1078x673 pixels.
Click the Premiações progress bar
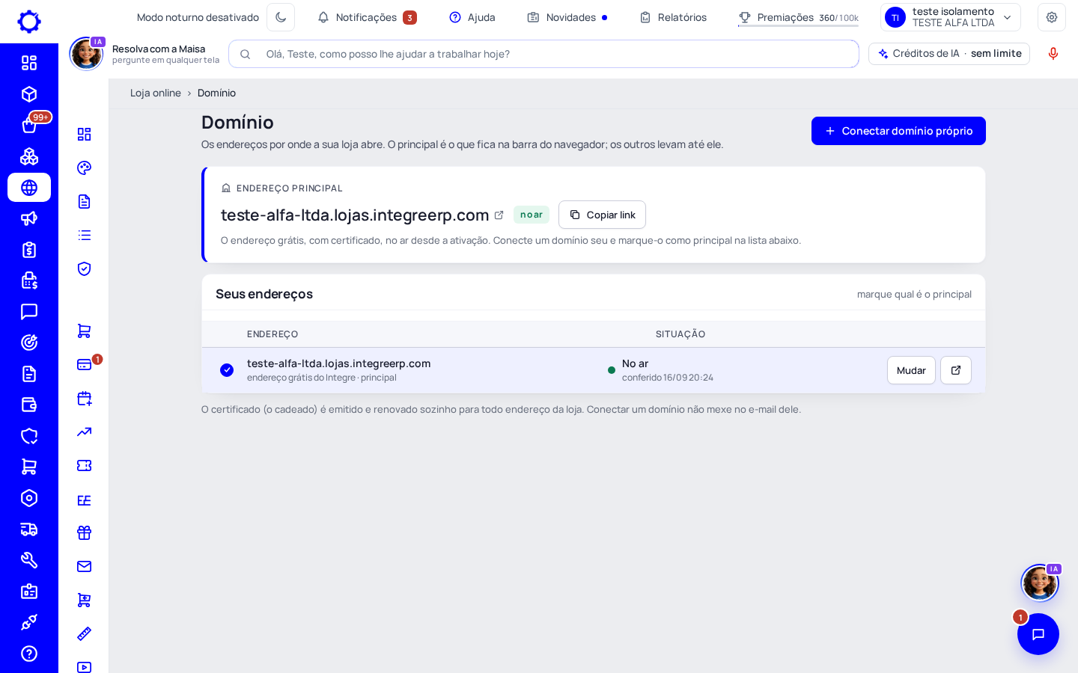pos(798,25)
